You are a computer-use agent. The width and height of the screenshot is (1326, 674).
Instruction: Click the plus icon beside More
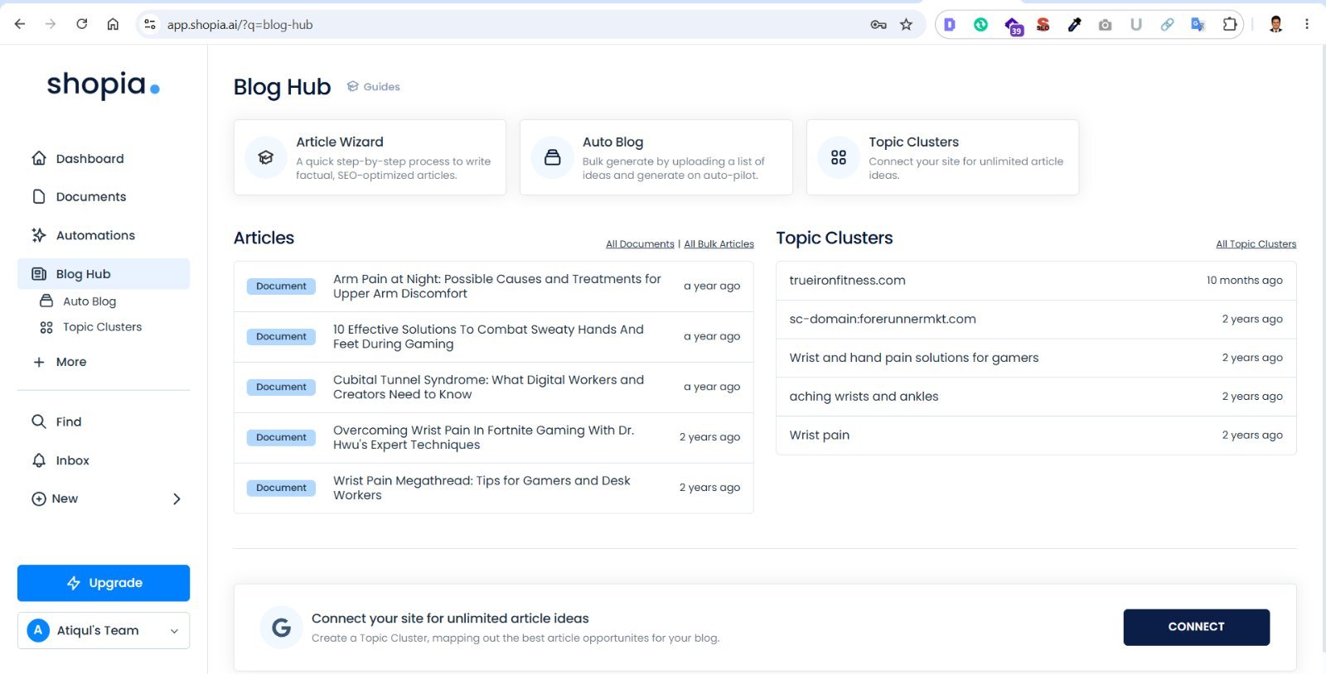pos(39,362)
